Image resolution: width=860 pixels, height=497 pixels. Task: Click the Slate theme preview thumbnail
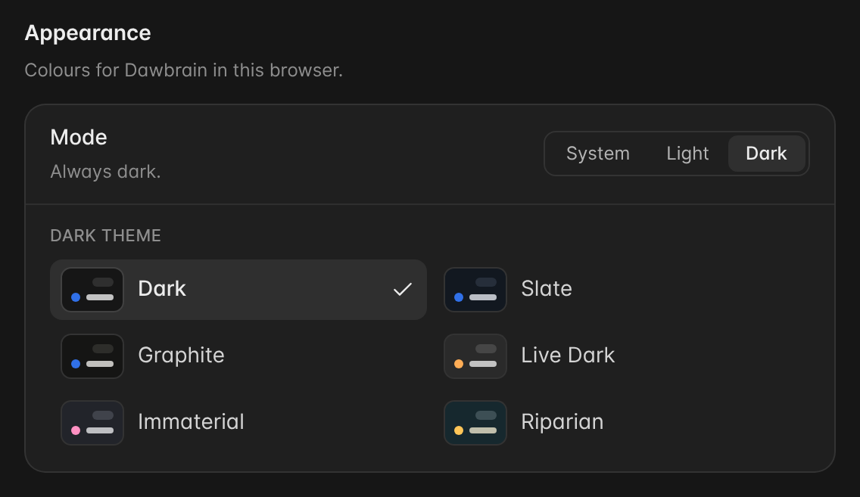pyautogui.click(x=475, y=290)
